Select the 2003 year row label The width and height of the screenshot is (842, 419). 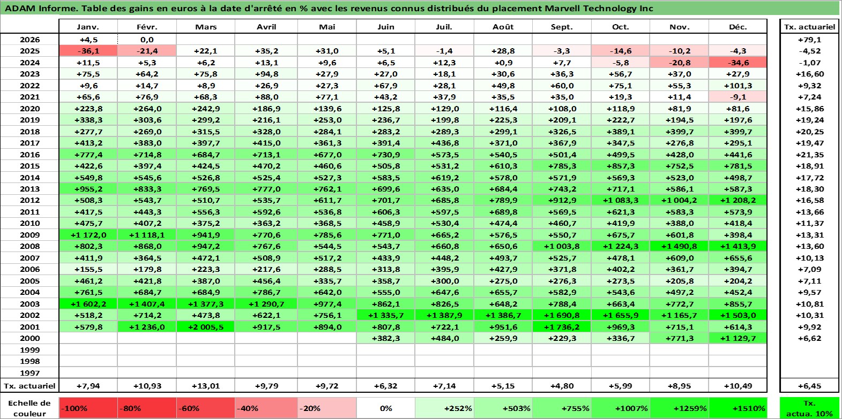29,304
